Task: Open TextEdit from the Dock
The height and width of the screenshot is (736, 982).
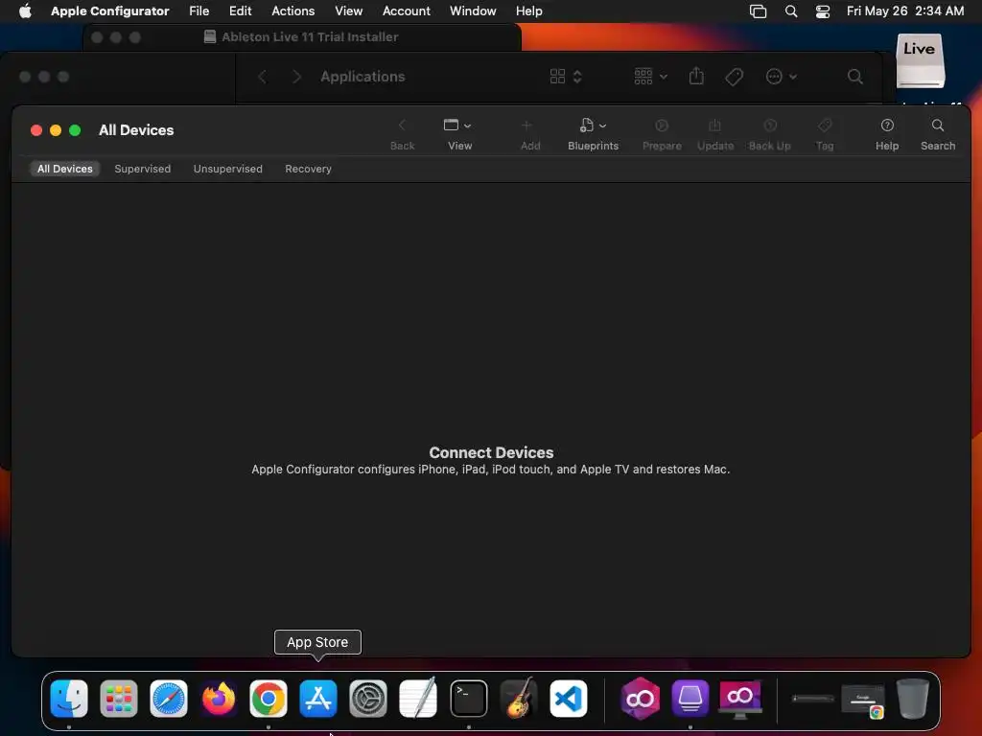Action: click(x=418, y=698)
